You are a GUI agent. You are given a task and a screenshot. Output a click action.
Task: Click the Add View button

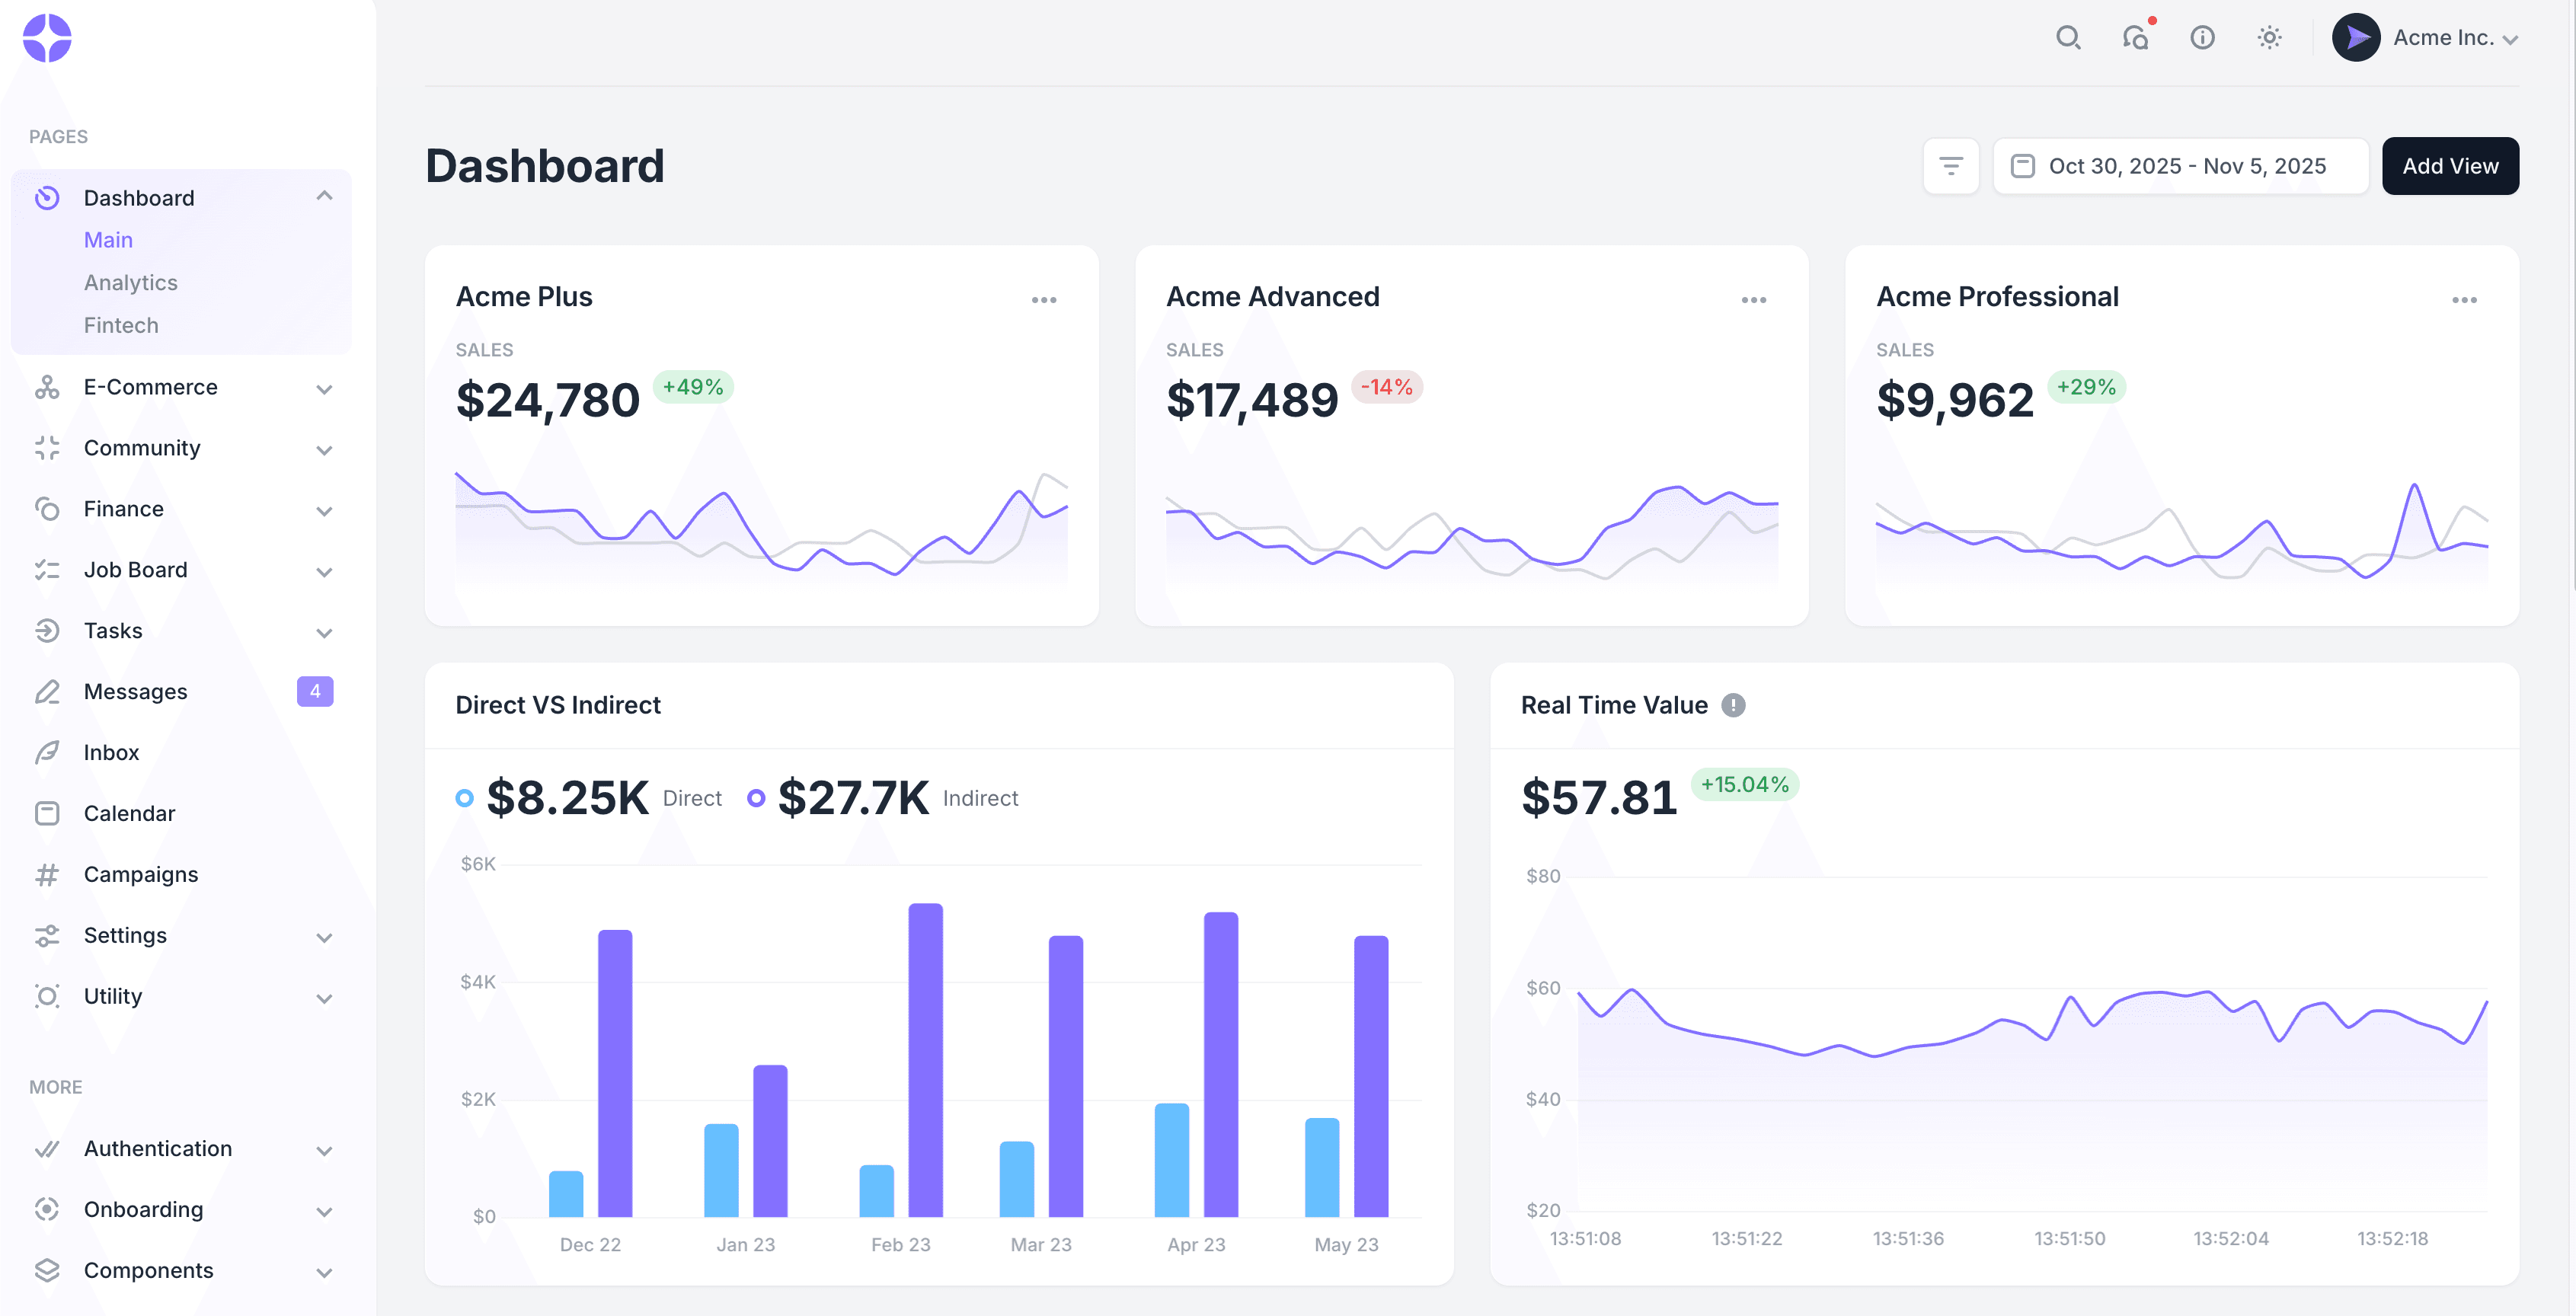[x=2450, y=165]
